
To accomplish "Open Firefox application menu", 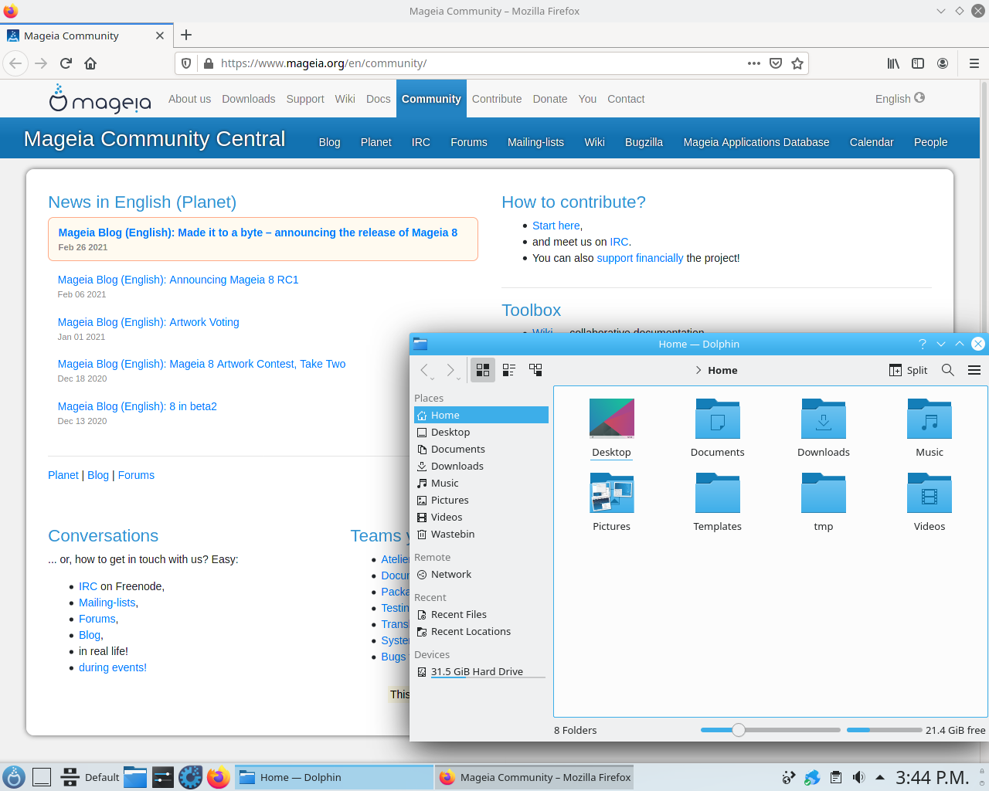I will coord(974,63).
